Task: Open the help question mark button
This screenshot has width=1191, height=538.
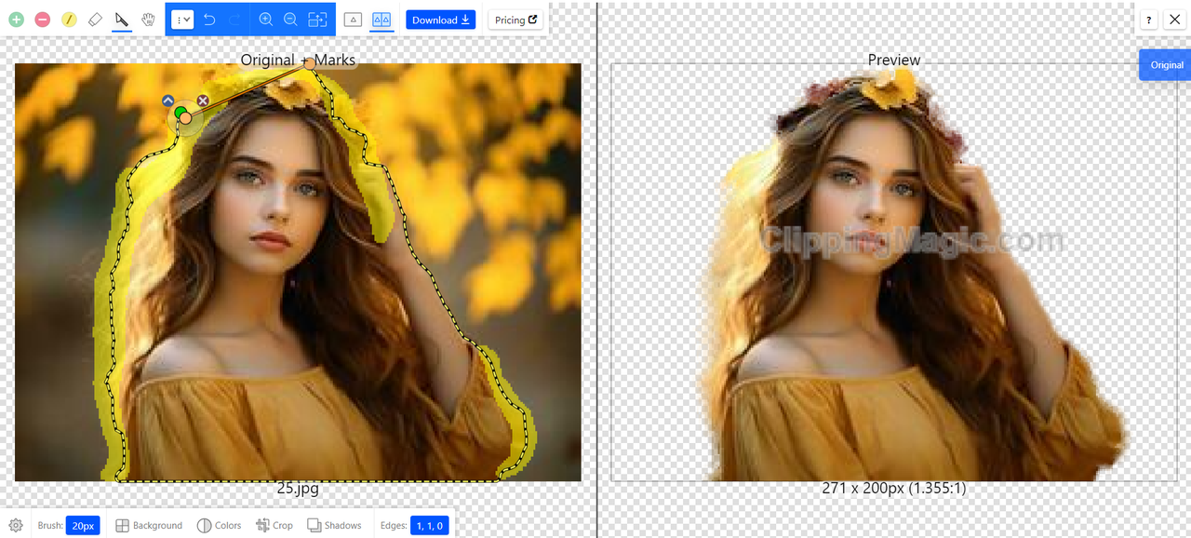Action: click(1148, 20)
